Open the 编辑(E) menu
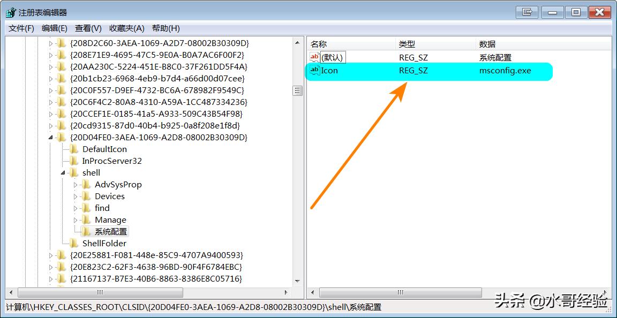Screen dimensions: 617x318 54,28
